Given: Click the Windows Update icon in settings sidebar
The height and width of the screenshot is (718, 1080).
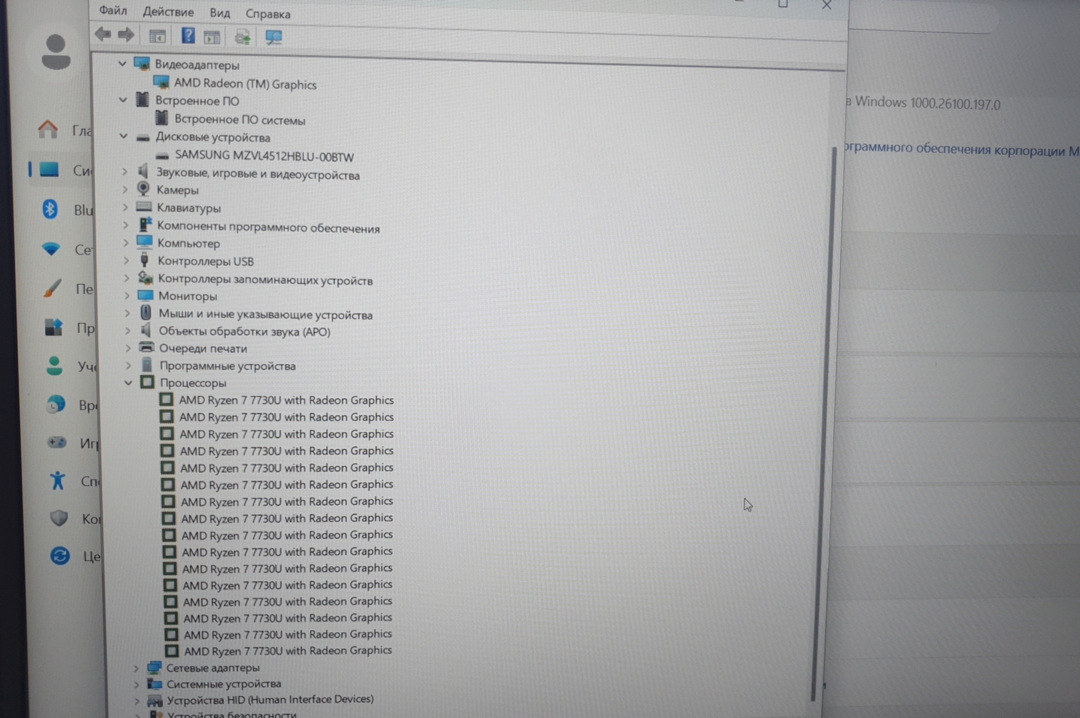Looking at the screenshot, I should (x=60, y=555).
